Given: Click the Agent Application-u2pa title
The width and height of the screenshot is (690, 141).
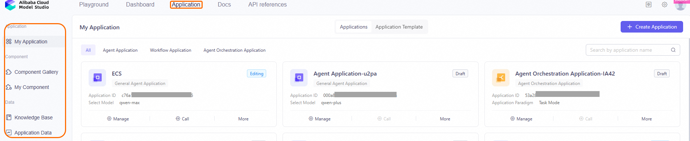Looking at the screenshot, I should (x=345, y=73).
